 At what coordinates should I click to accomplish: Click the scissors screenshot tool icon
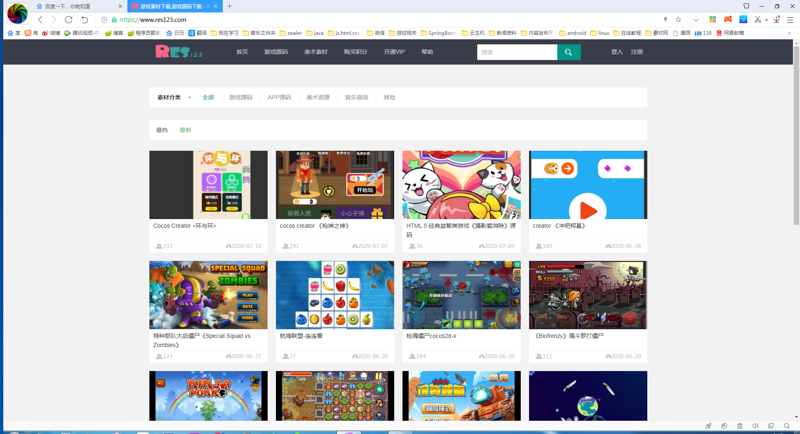(758, 19)
